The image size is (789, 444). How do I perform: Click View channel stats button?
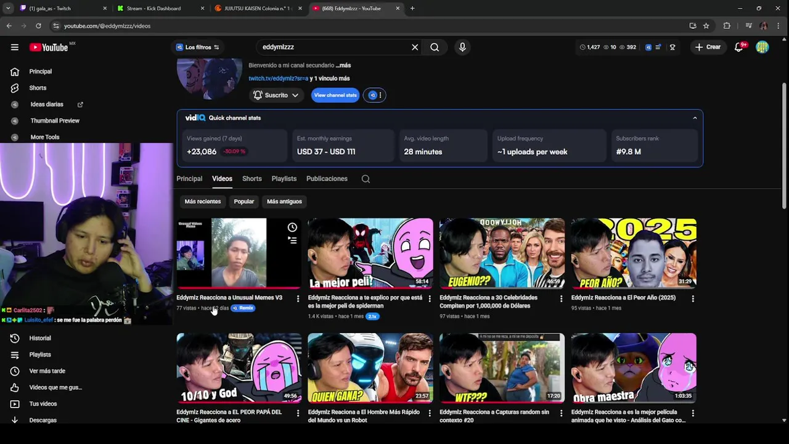click(335, 95)
